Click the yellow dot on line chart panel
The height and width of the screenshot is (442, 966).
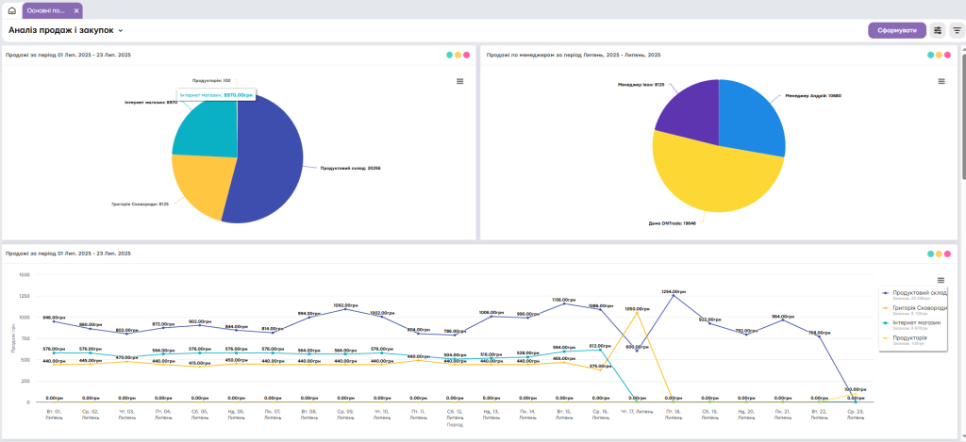coord(940,254)
